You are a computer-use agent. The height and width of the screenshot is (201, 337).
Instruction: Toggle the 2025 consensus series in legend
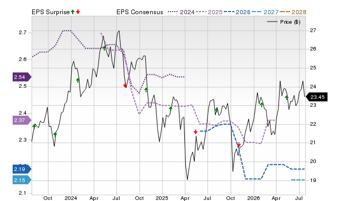click(209, 12)
